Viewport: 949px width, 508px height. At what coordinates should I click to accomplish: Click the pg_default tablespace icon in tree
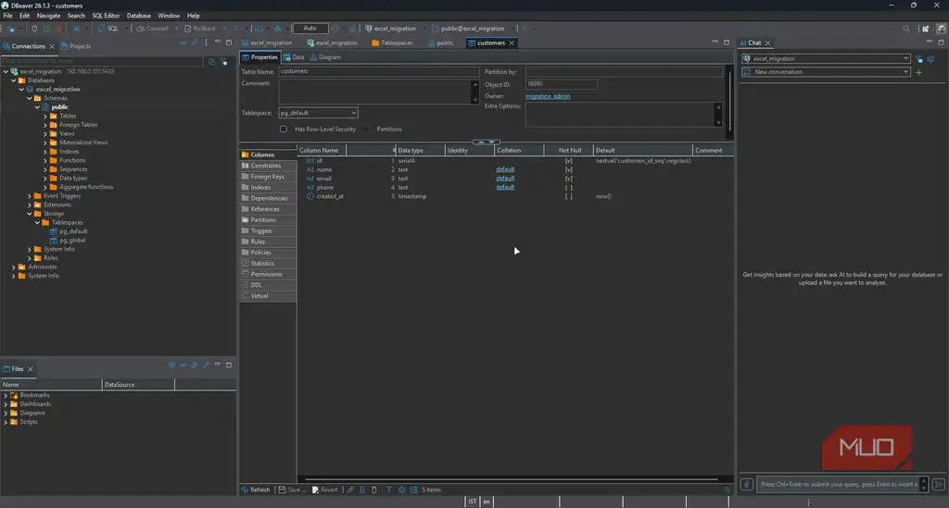pyautogui.click(x=53, y=231)
